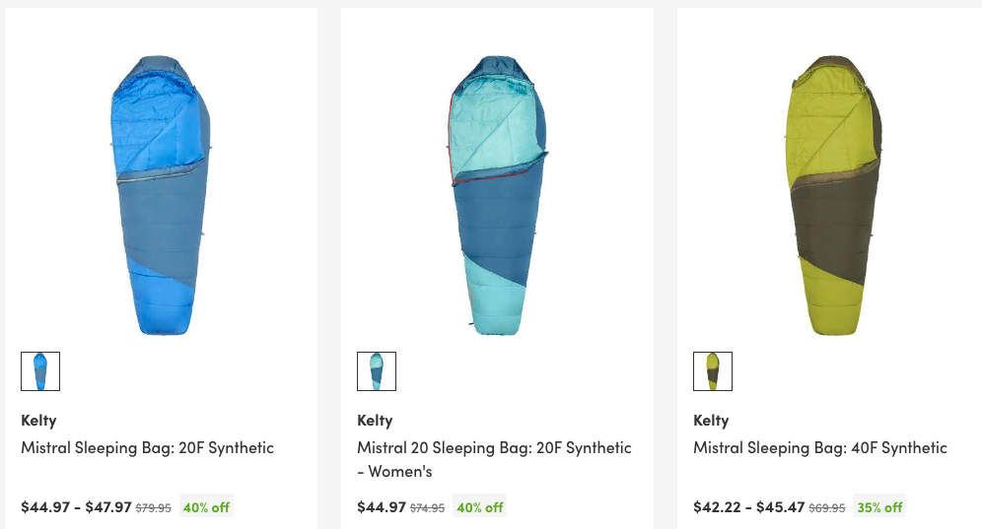Click the 40% off badge on the blue bag
Screen dimensions: 982x529
pyautogui.click(x=207, y=507)
